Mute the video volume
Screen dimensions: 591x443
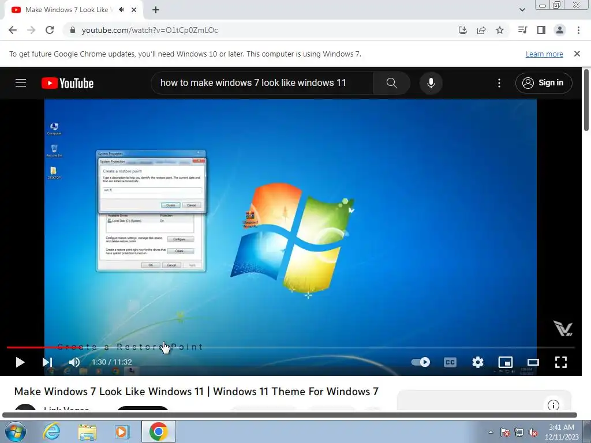pyautogui.click(x=74, y=362)
